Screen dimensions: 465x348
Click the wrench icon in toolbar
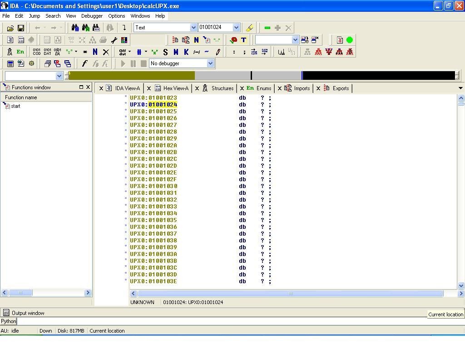114,40
